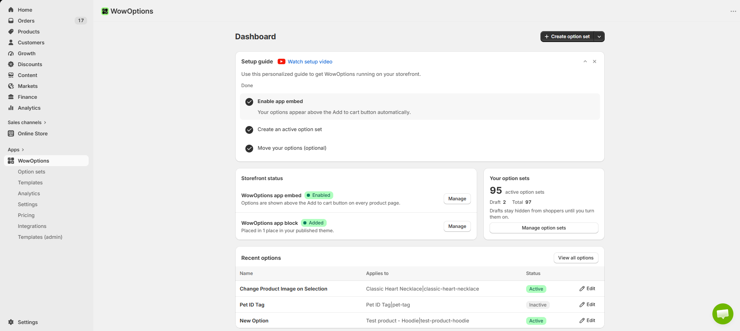Click the Customers person icon
Screen dimensions: 740x331
tap(11, 42)
